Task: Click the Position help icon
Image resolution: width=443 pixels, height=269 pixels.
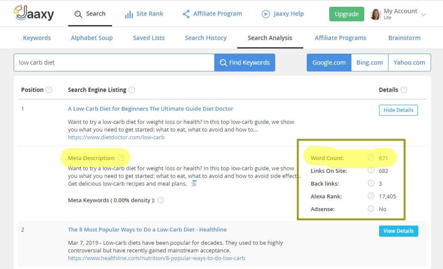Action: point(49,90)
